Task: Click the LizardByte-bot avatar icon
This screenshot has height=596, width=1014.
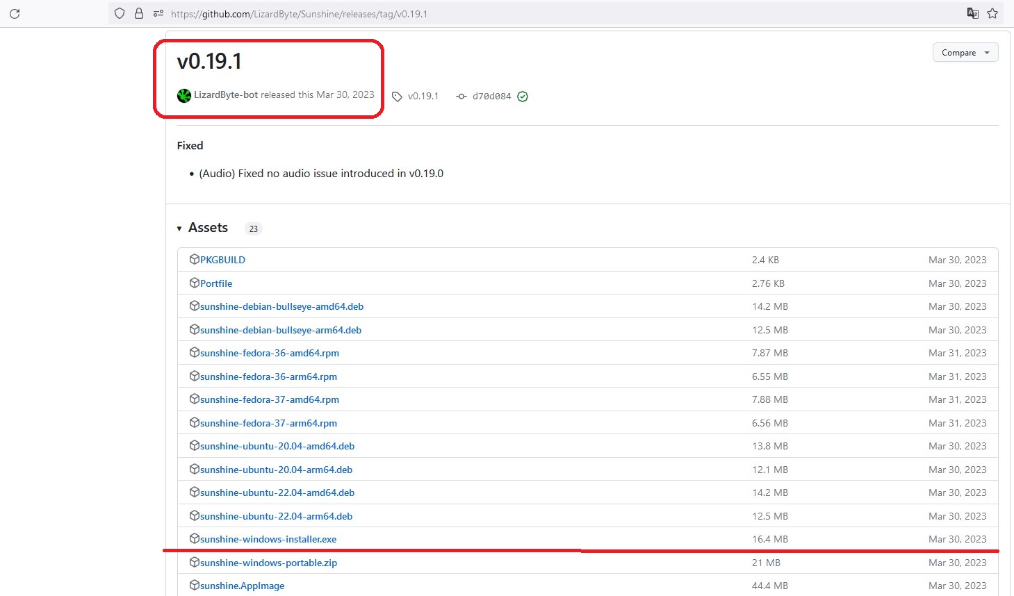Action: (184, 95)
